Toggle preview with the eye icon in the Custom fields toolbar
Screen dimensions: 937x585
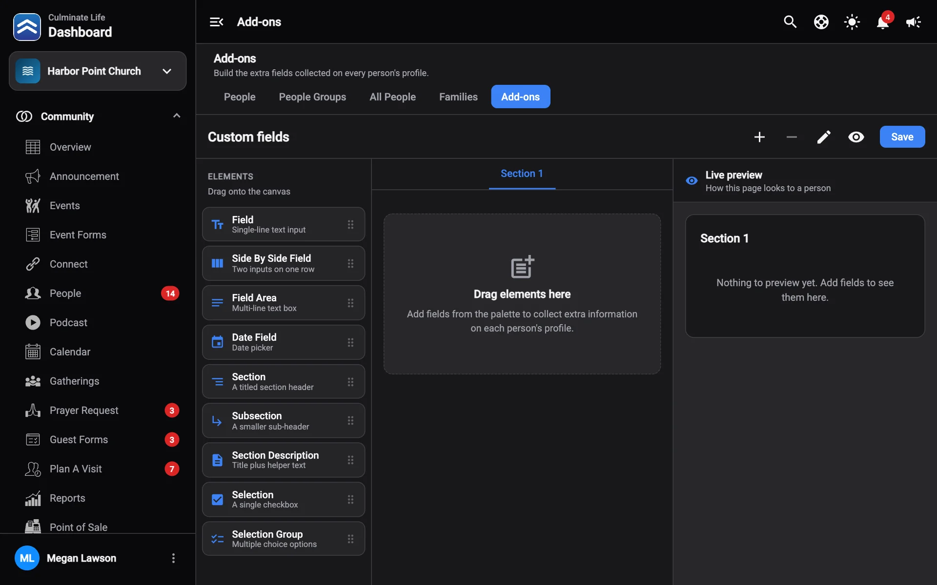[x=856, y=137]
